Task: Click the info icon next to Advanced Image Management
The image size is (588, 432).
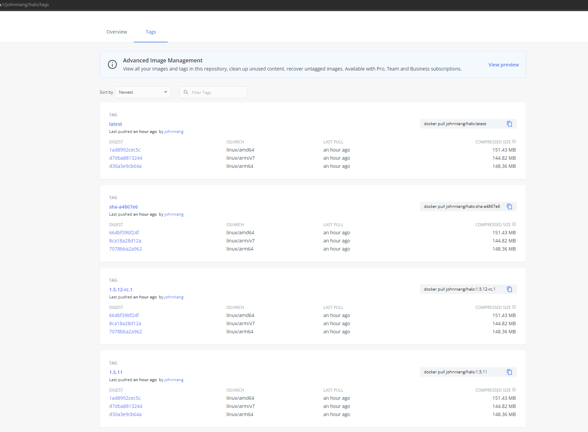Action: [112, 64]
